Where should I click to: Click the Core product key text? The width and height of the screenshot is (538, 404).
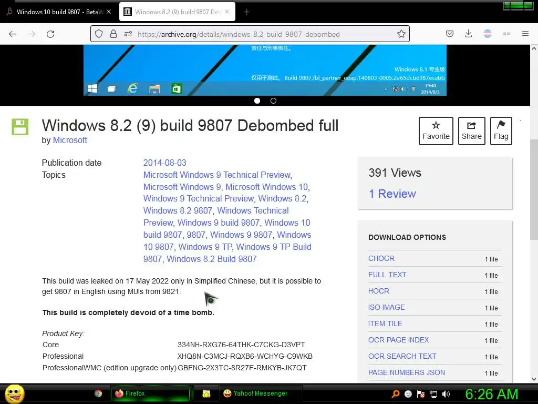point(241,345)
